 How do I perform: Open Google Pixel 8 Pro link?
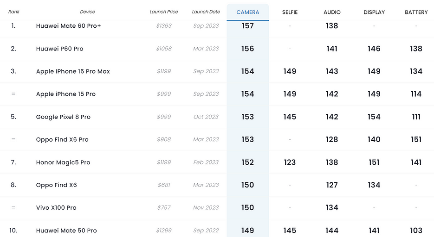pos(63,117)
